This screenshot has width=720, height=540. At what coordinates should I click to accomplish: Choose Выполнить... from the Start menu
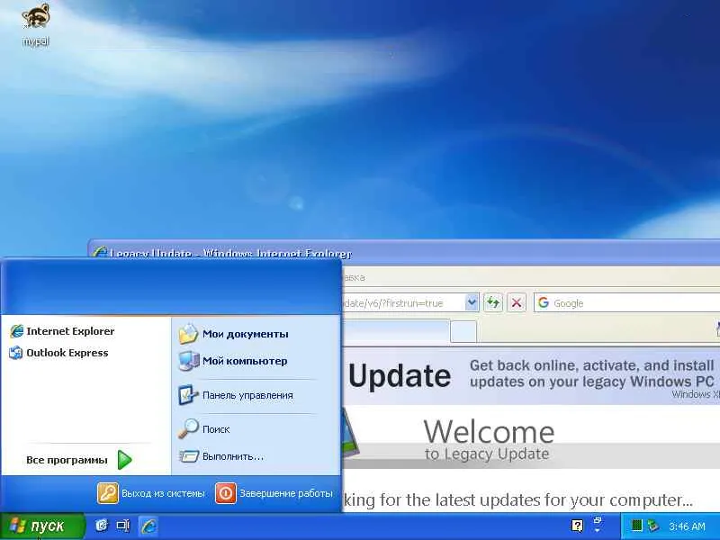tap(221, 456)
